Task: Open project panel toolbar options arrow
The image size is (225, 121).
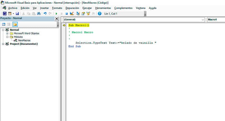Action: [x=58, y=24]
